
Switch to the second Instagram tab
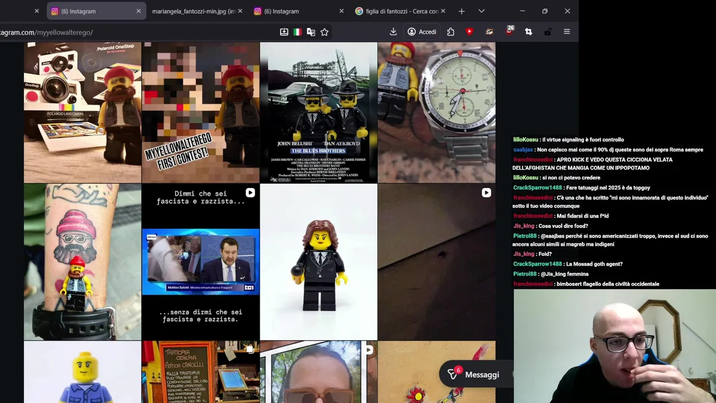(x=299, y=11)
